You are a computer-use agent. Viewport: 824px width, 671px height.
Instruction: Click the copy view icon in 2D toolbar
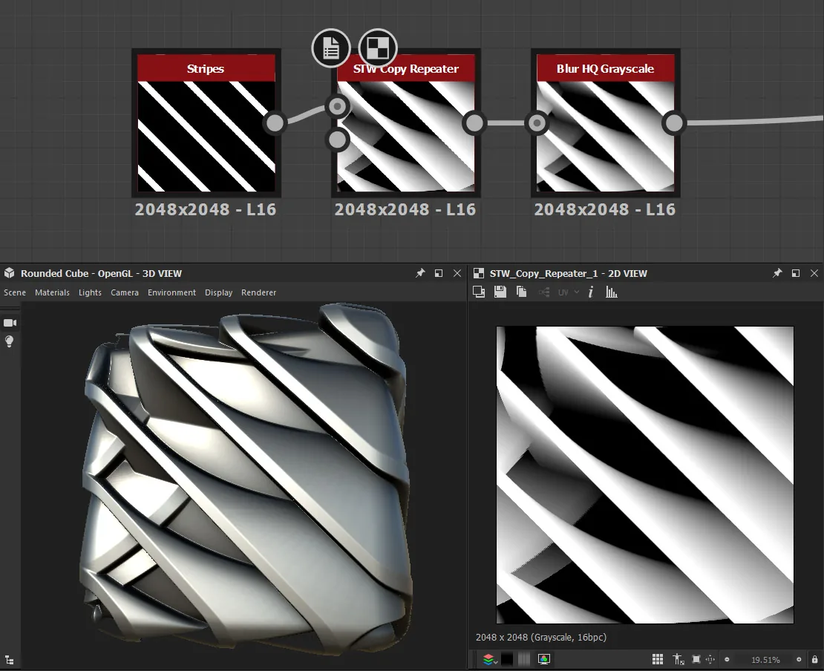coord(479,292)
